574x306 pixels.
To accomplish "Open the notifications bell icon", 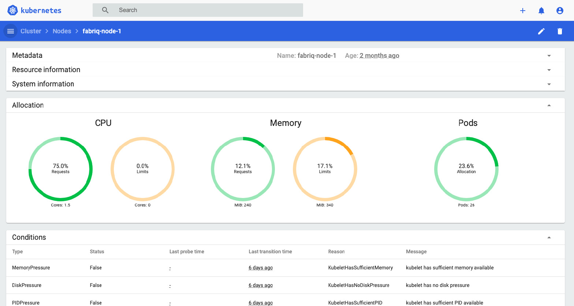I will [x=541, y=11].
